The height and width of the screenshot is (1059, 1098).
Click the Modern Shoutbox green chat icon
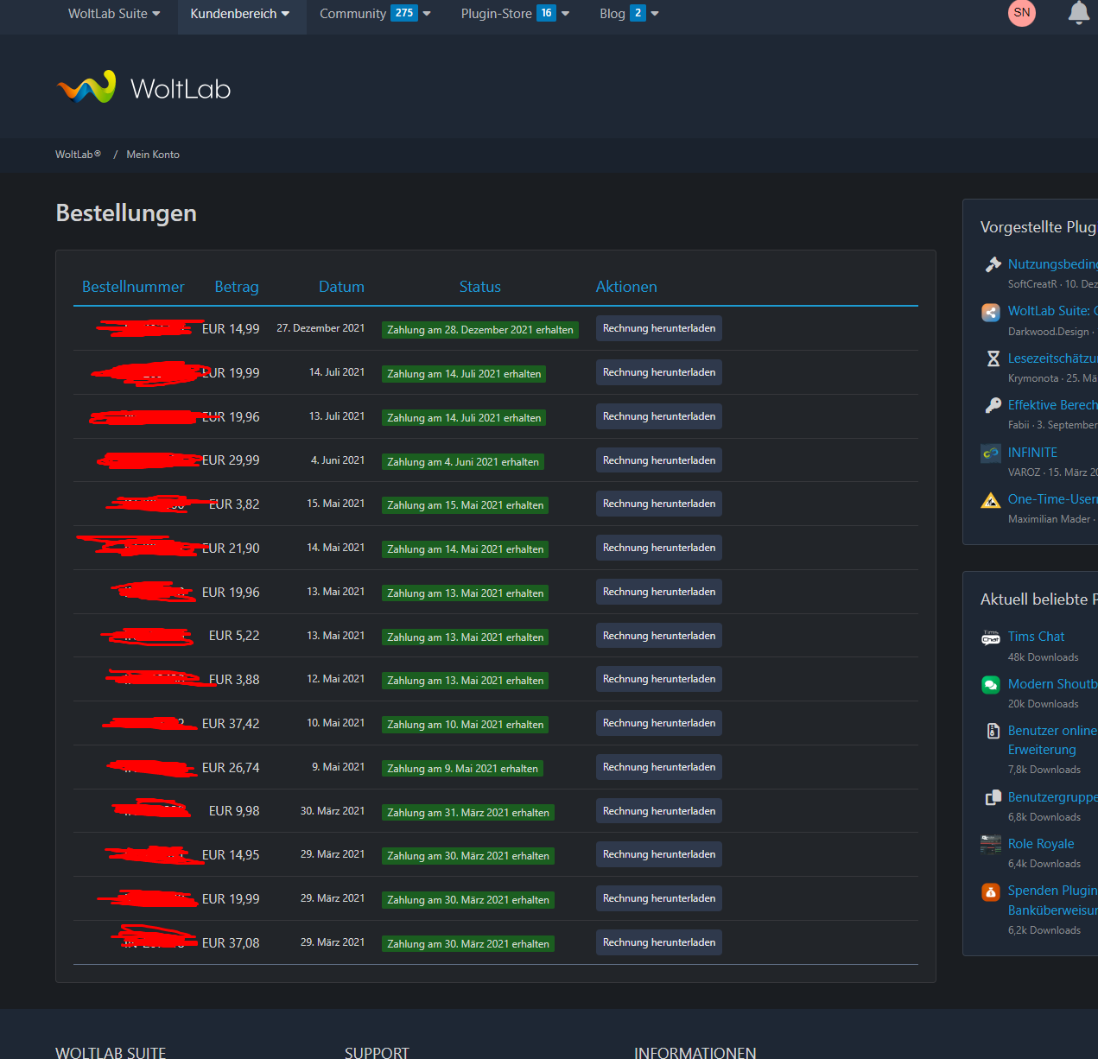tap(991, 685)
